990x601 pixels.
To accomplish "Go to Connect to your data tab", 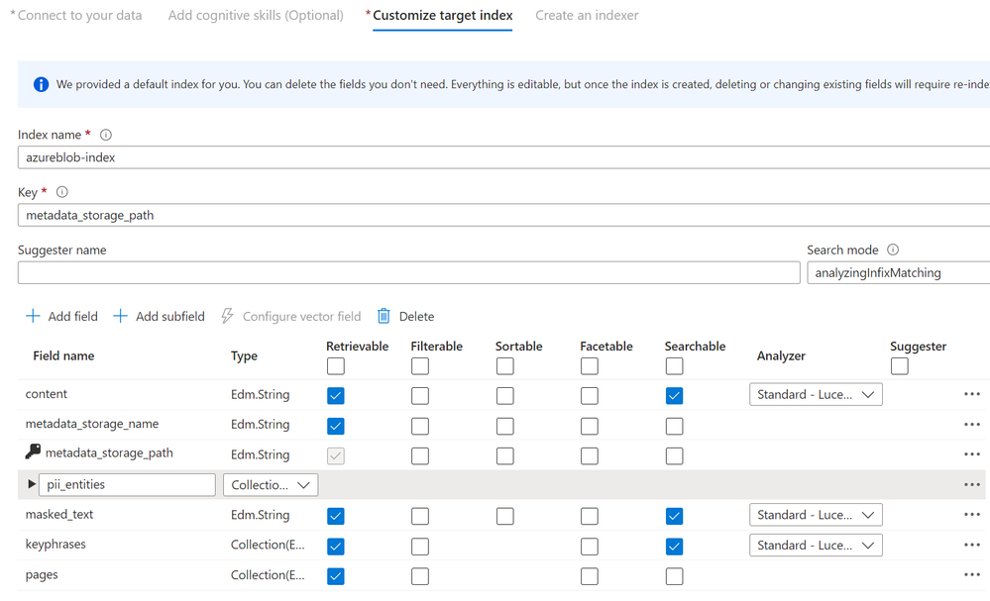I will (x=79, y=16).
